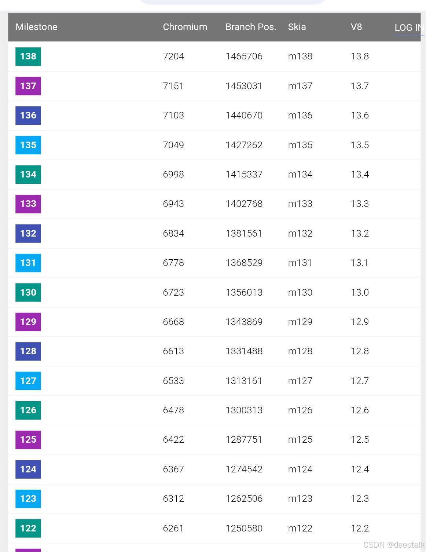Select the light blue 135 milestone badge
426x552 pixels.
28,145
